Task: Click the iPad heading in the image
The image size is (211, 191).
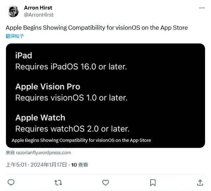Action: click(x=24, y=56)
